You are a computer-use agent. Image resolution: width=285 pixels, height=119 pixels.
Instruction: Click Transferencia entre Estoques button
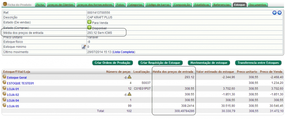tap(258, 63)
